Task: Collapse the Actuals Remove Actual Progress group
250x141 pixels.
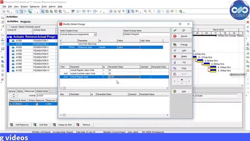Action: click(x=8, y=37)
